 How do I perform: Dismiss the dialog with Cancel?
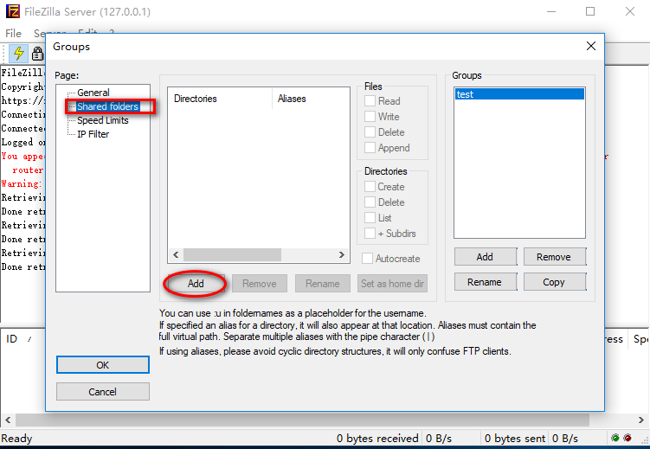click(x=103, y=392)
